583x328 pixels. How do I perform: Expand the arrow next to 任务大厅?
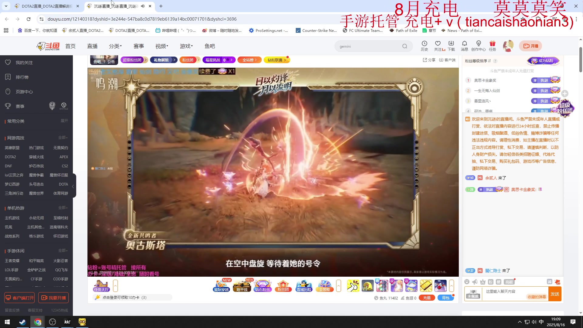pos(115,286)
